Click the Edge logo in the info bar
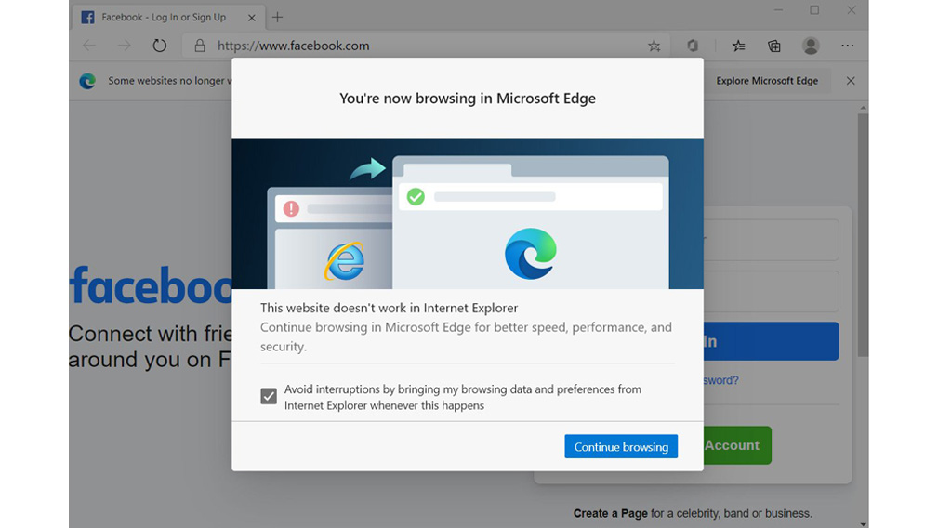938x528 pixels. click(x=87, y=81)
